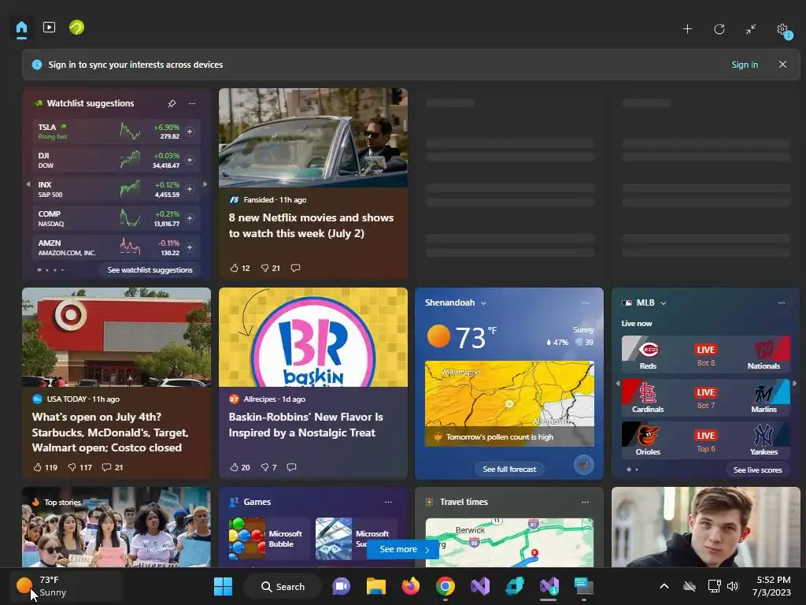Launch Firefox from the taskbar
The height and width of the screenshot is (605, 806).
tap(410, 586)
